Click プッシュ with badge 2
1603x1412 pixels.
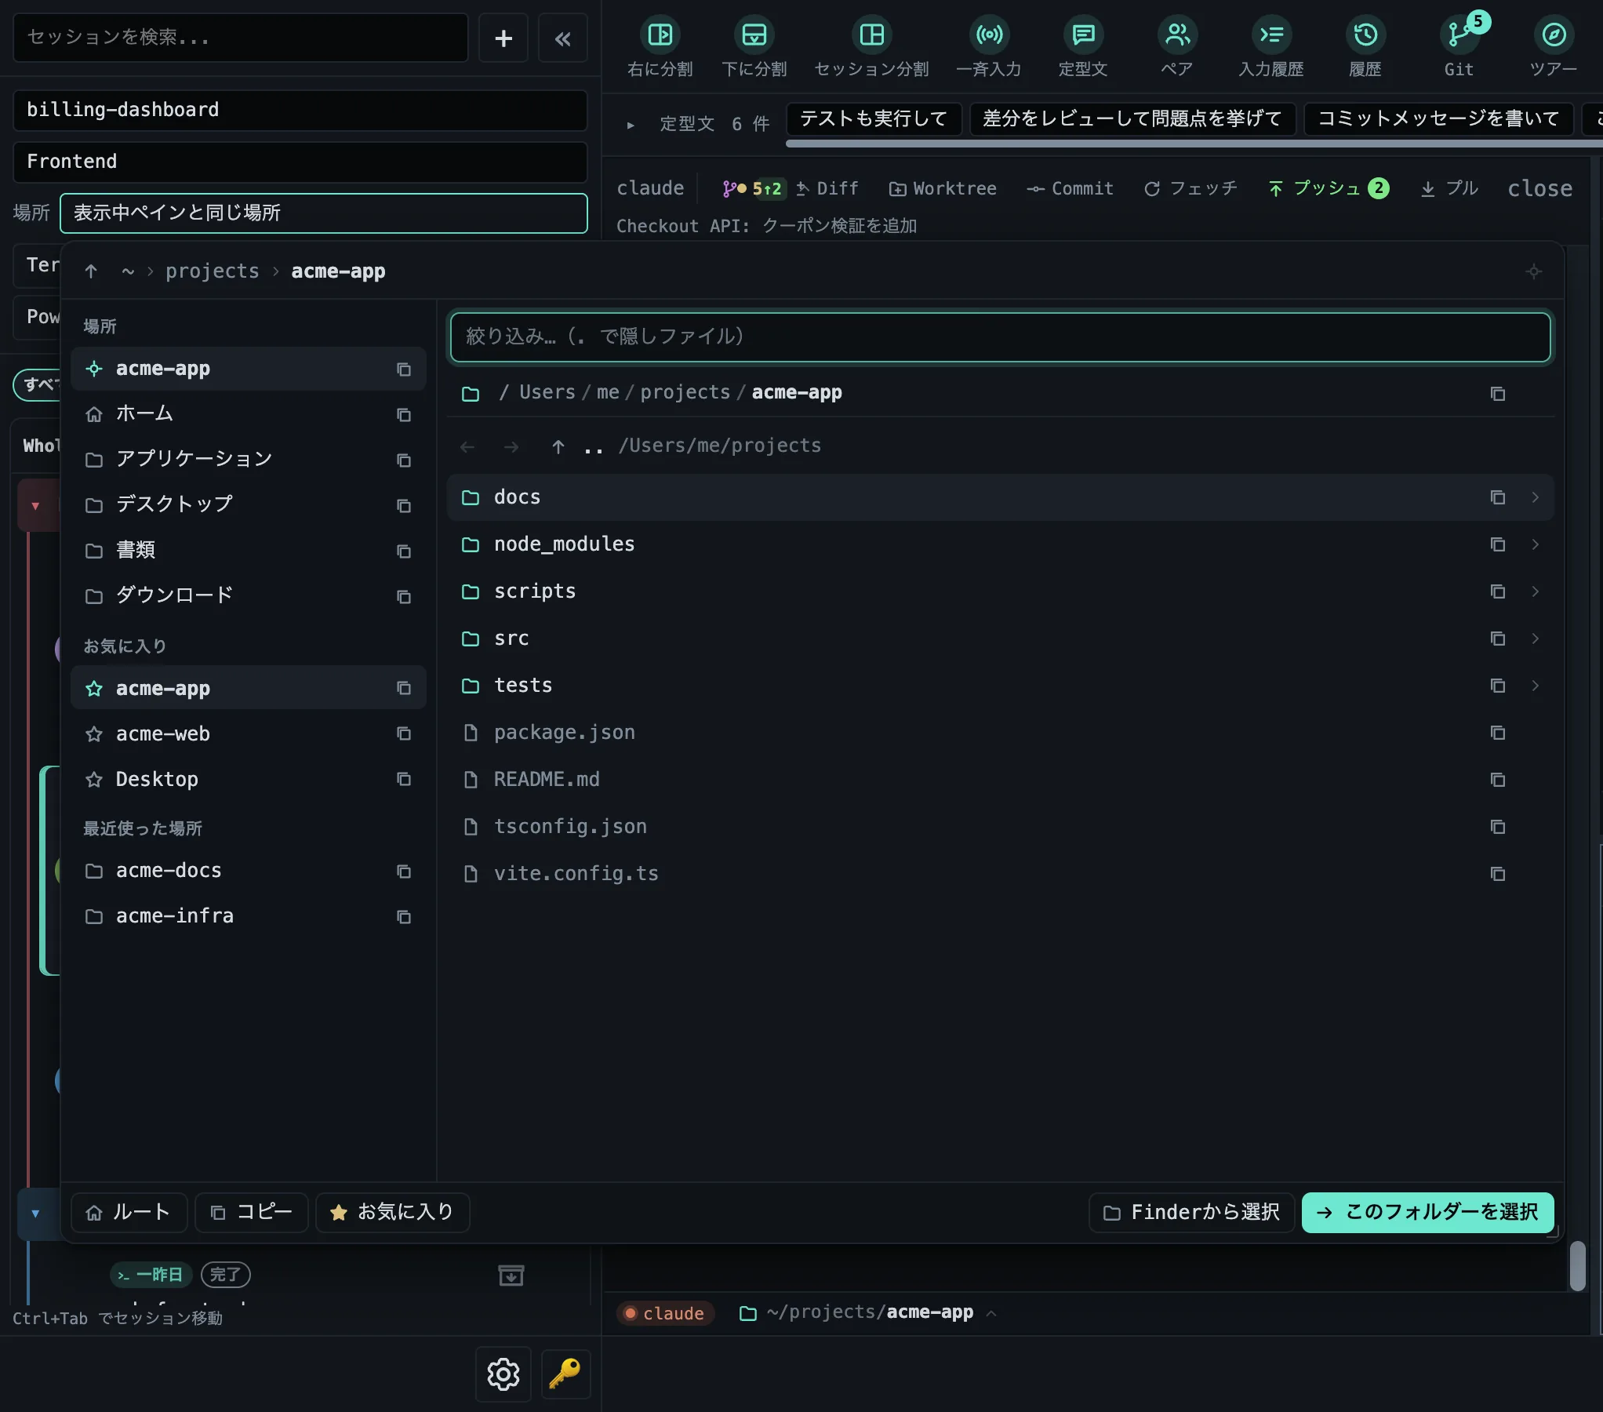(x=1329, y=188)
